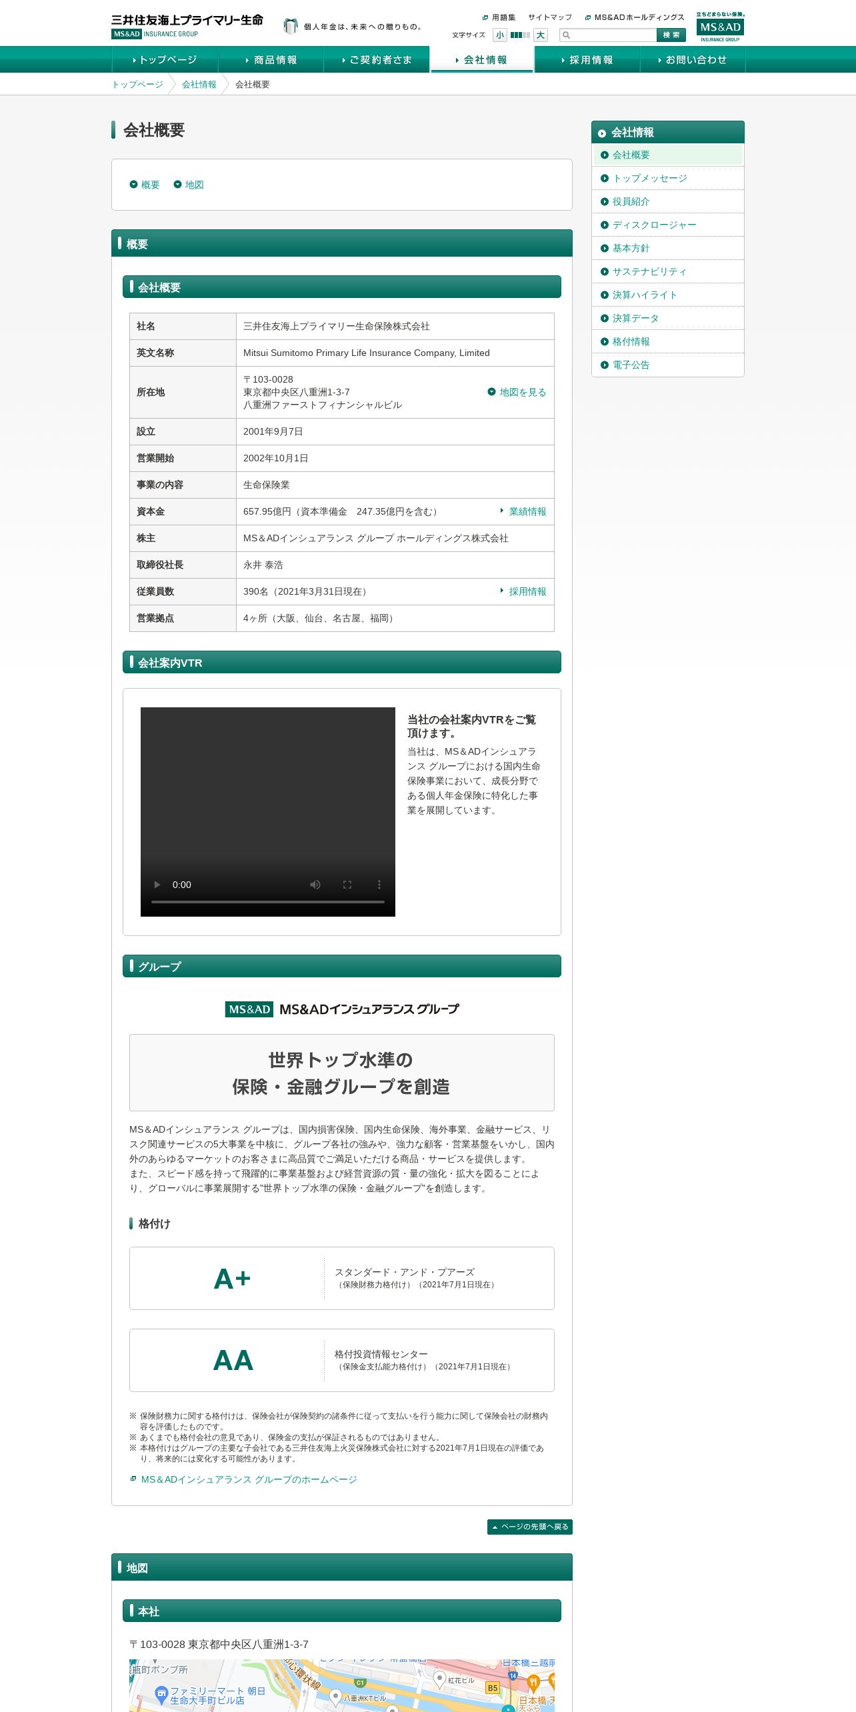Click the 2001年9月7日 establishment date cell
Viewport: 856px width, 1712px height.
coord(395,431)
